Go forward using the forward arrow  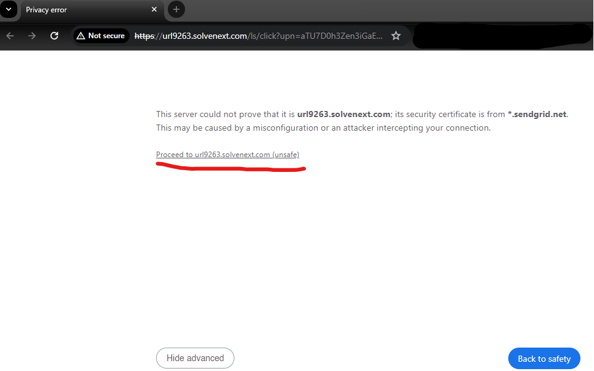click(32, 36)
